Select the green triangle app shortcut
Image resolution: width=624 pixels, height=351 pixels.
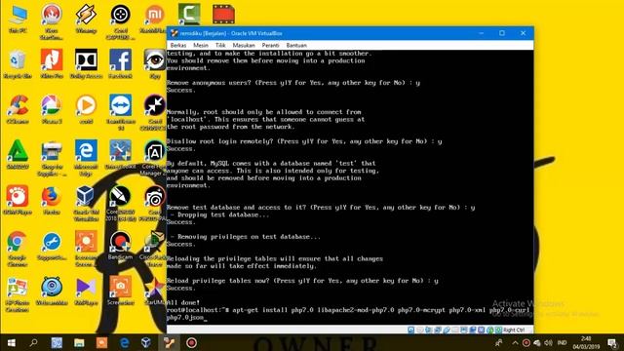click(18, 154)
